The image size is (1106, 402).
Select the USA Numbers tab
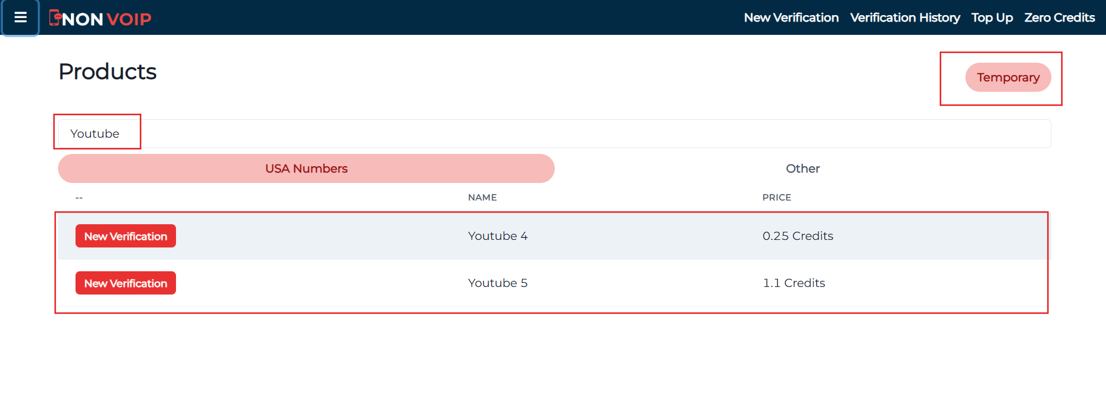306,168
